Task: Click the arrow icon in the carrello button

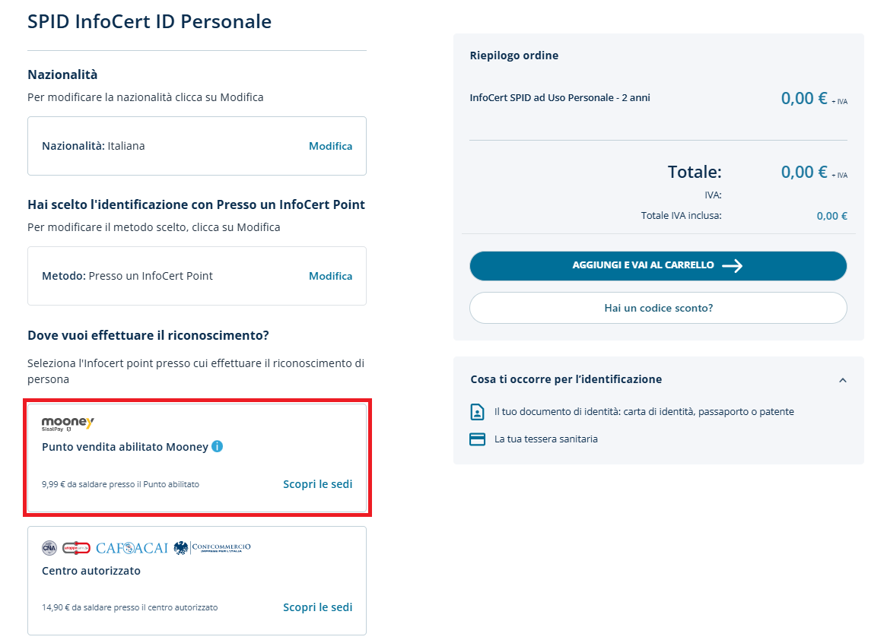Action: tap(732, 266)
